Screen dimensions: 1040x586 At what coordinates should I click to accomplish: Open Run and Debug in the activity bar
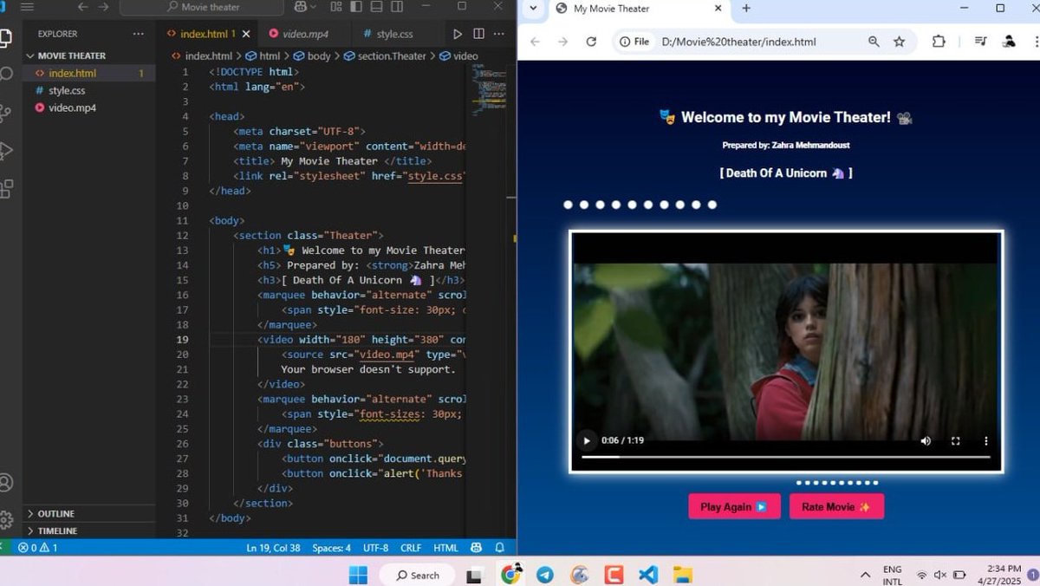click(6, 150)
